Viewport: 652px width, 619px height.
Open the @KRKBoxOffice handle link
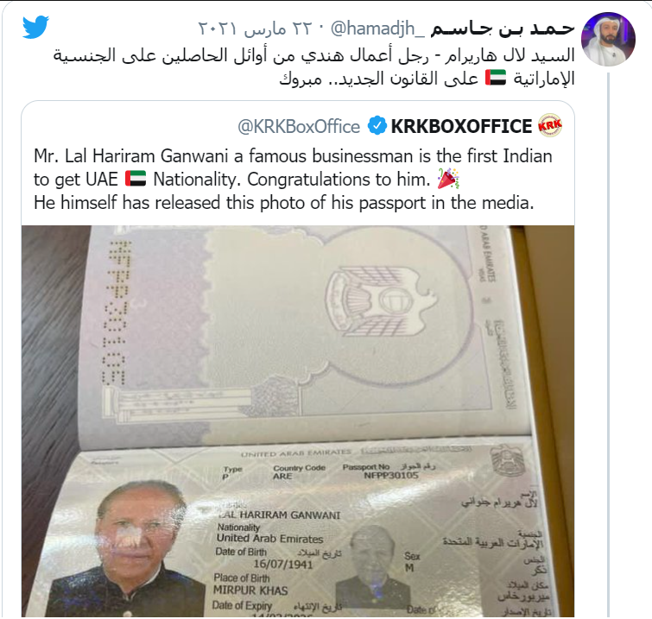[x=299, y=126]
